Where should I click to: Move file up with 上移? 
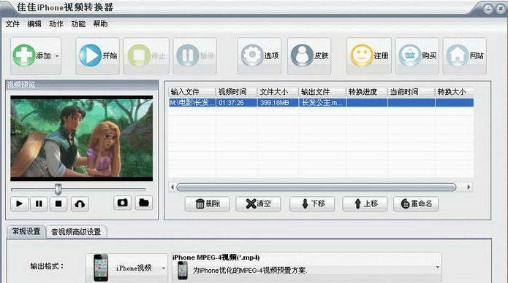click(x=365, y=203)
